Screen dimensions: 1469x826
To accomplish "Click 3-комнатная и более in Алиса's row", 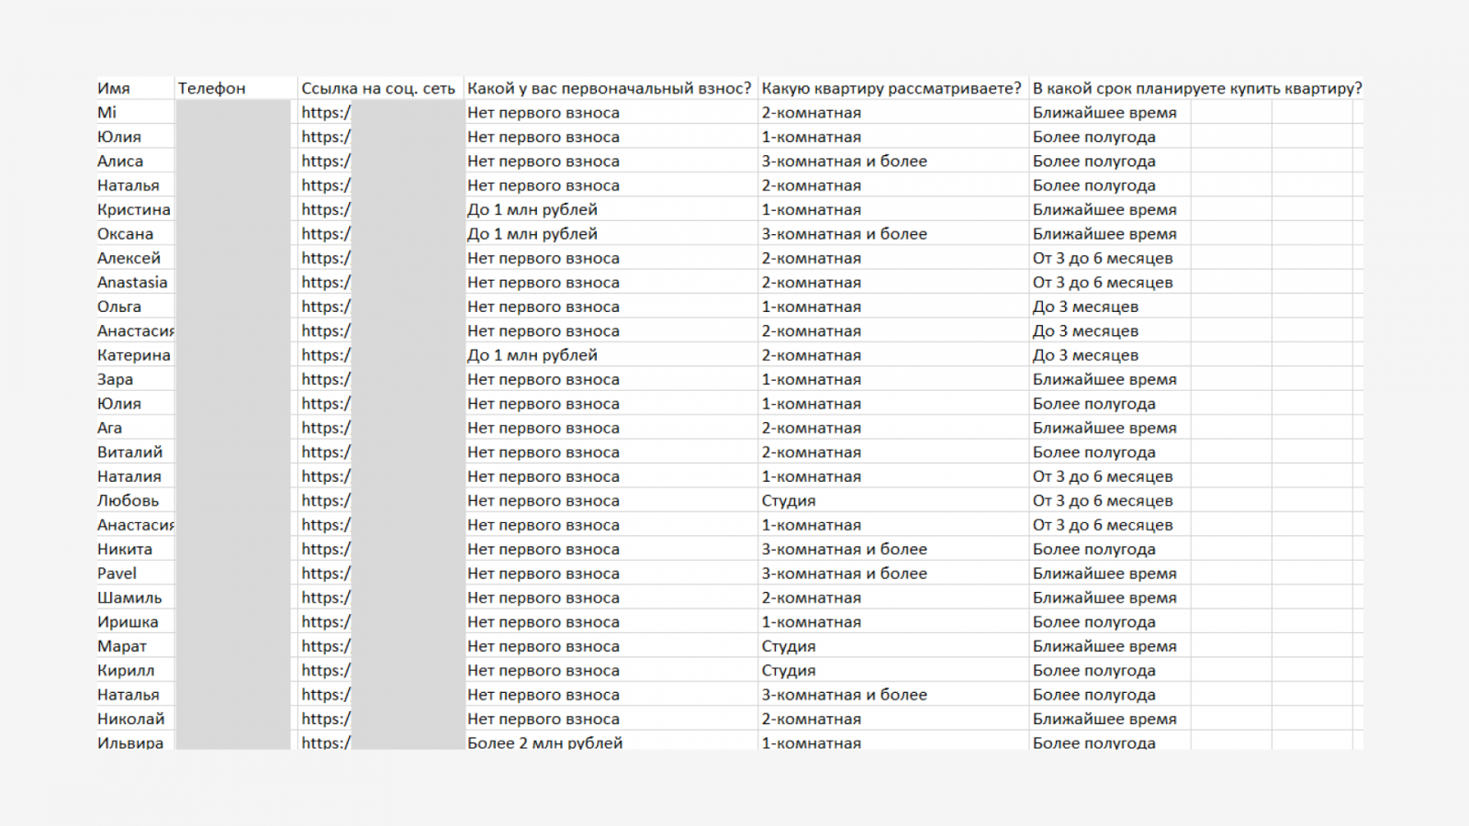I will coord(844,162).
